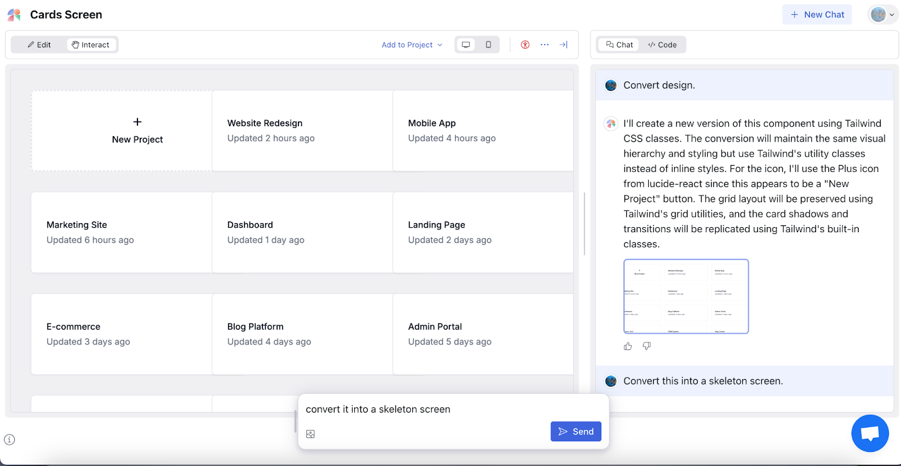Switch to Edit mode
Viewport: 901px width, 466px height.
pos(39,45)
